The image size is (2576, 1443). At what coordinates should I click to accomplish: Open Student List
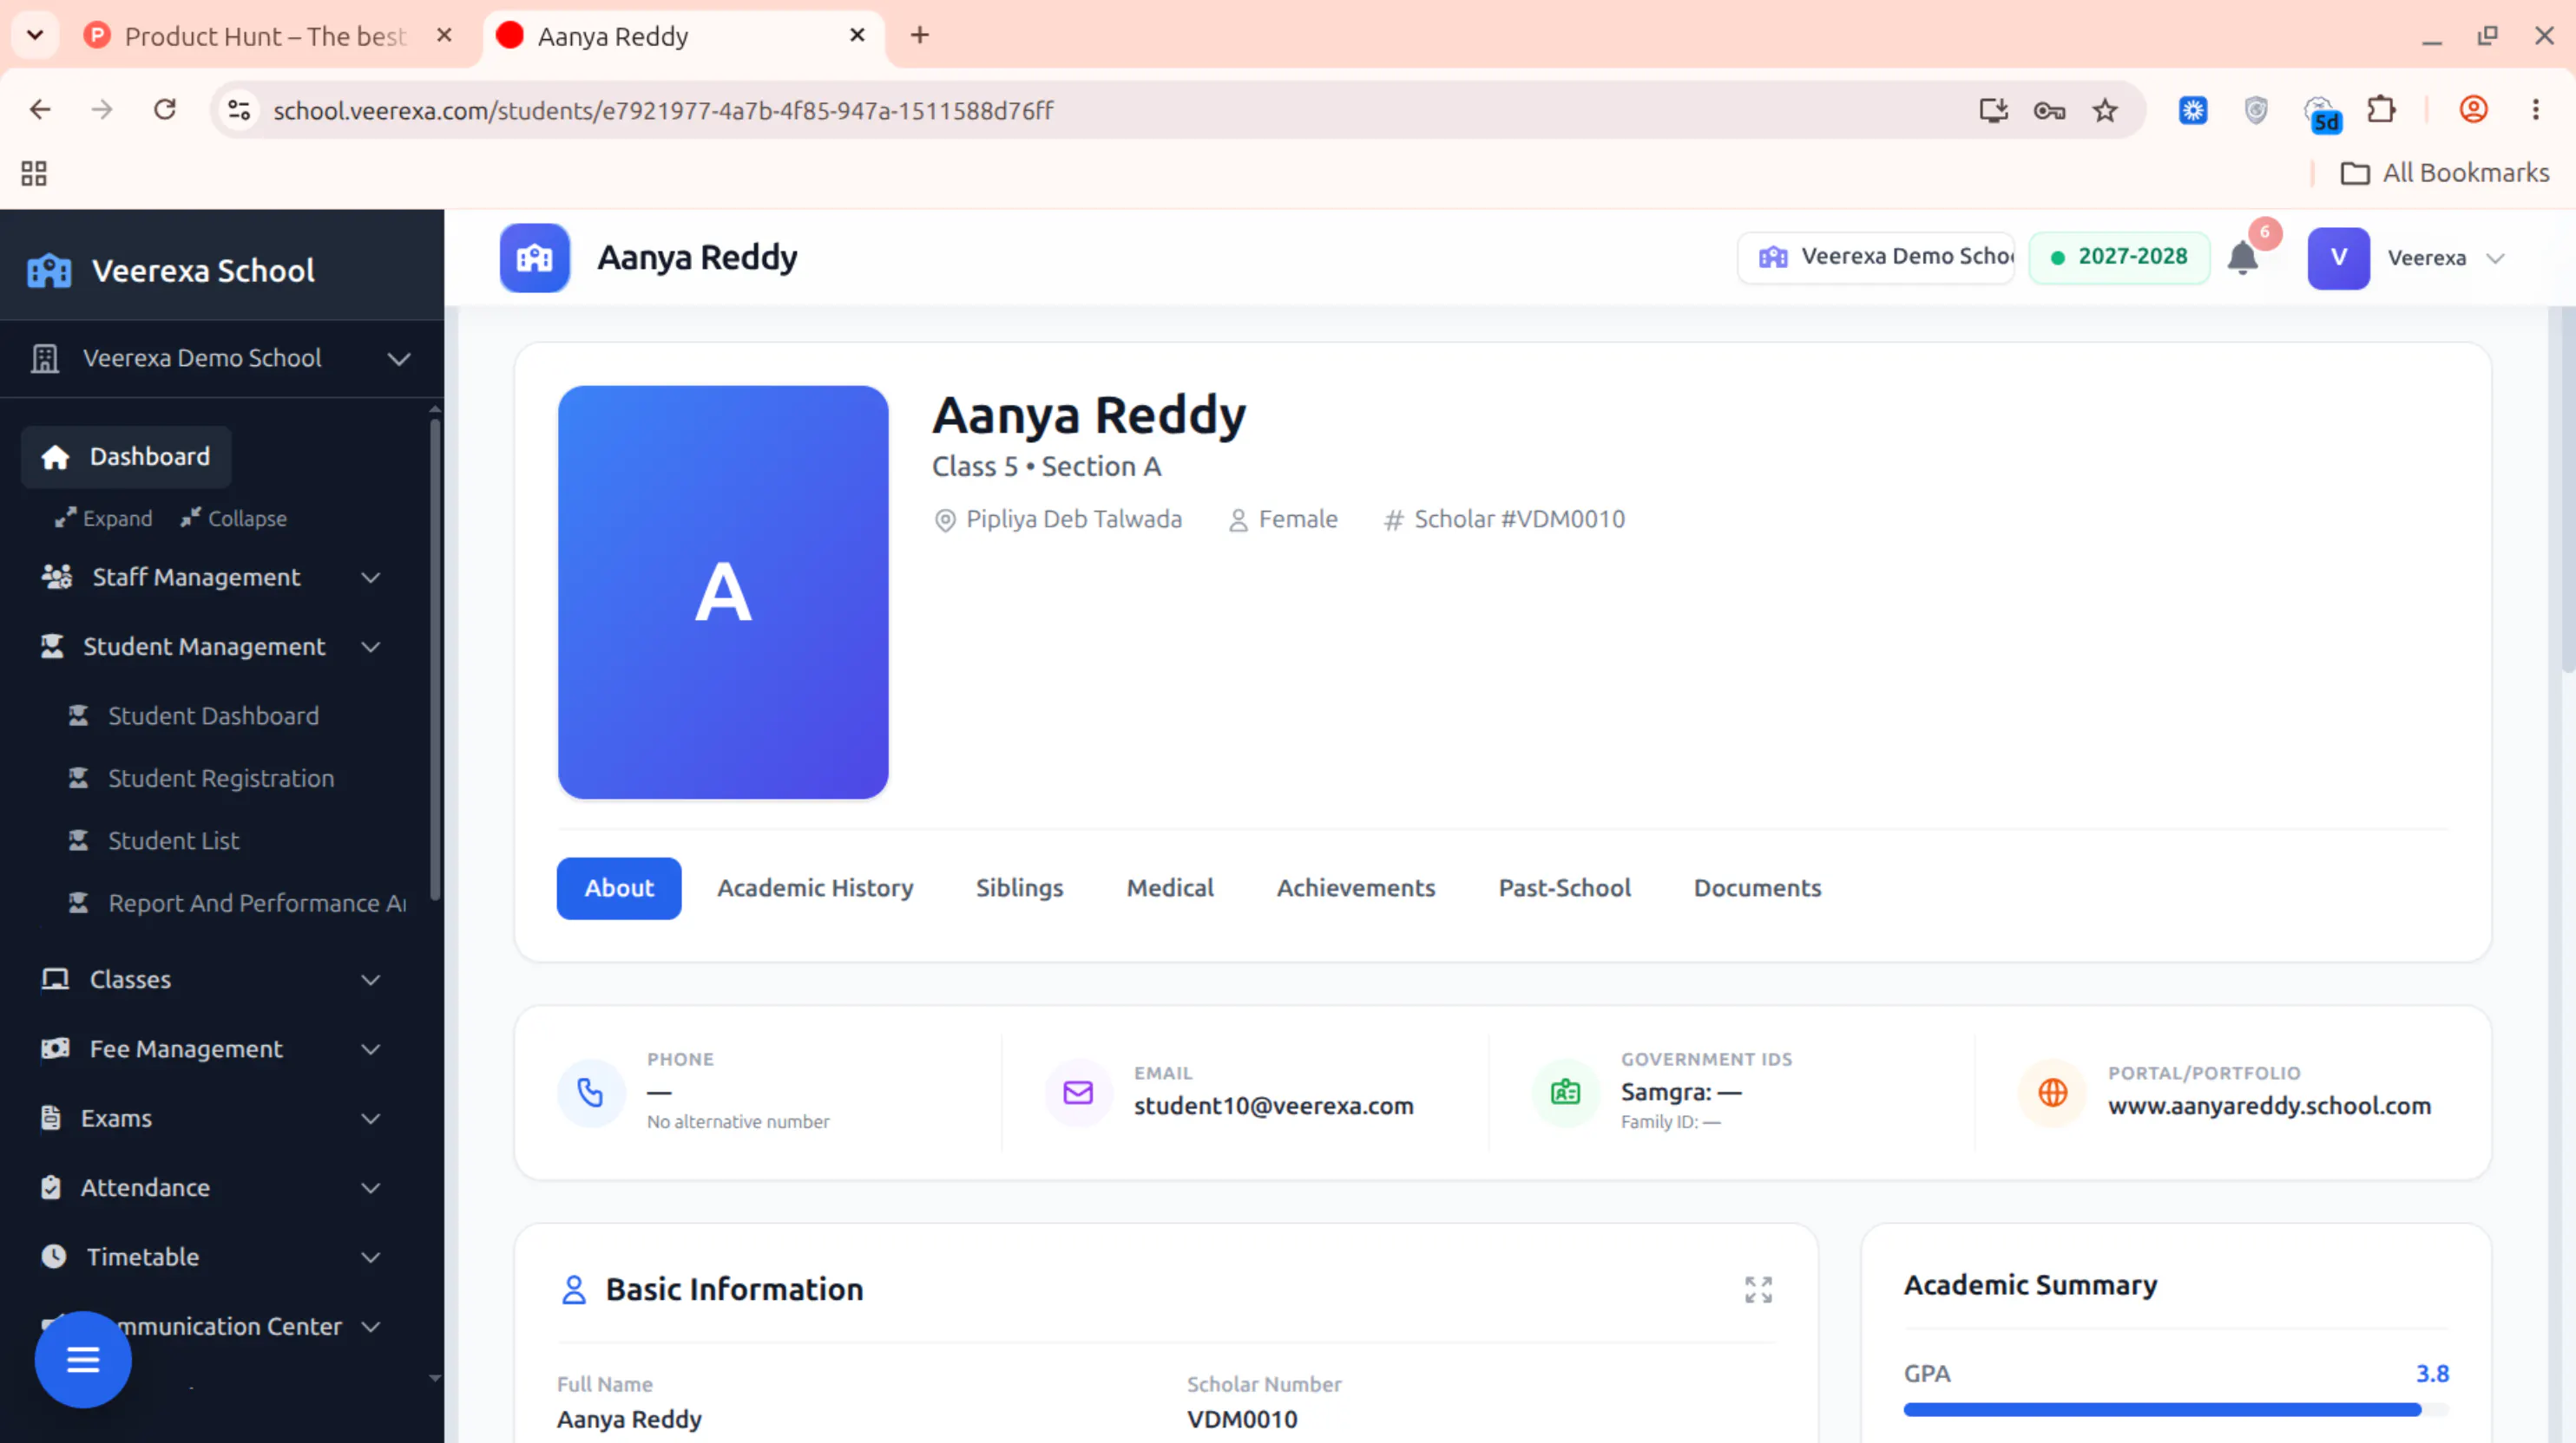pos(173,840)
